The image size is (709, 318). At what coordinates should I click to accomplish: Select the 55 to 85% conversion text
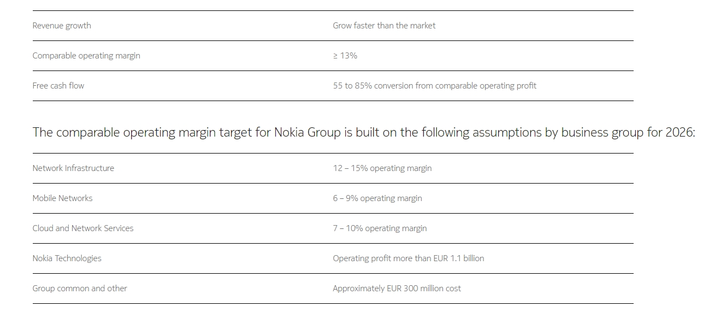434,86
